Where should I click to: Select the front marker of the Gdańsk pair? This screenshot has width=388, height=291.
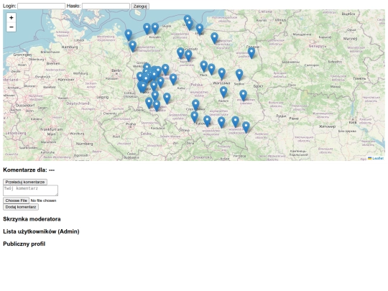coord(189,24)
